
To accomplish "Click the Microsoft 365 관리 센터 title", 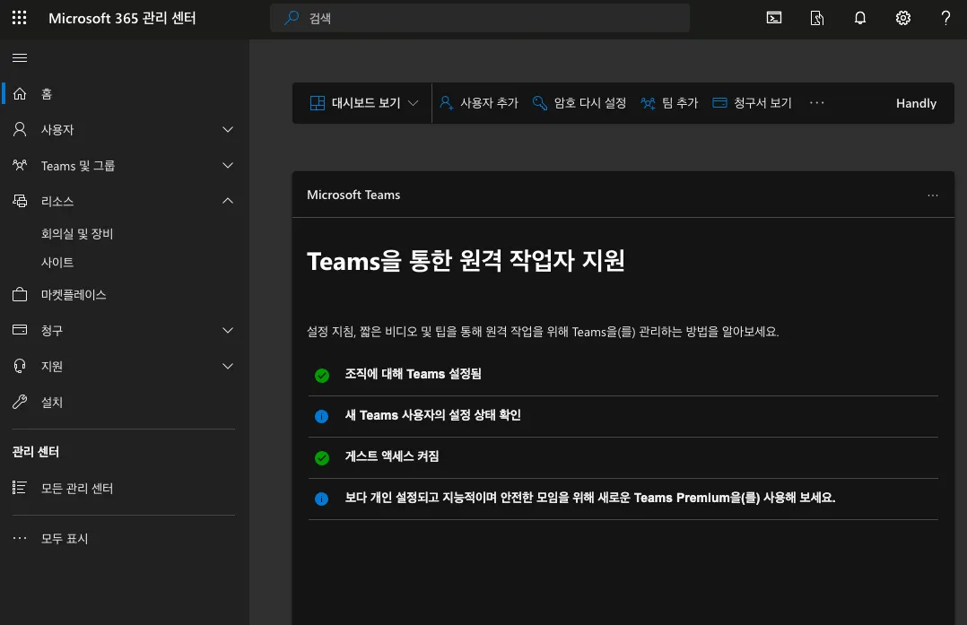I will click(x=122, y=18).
